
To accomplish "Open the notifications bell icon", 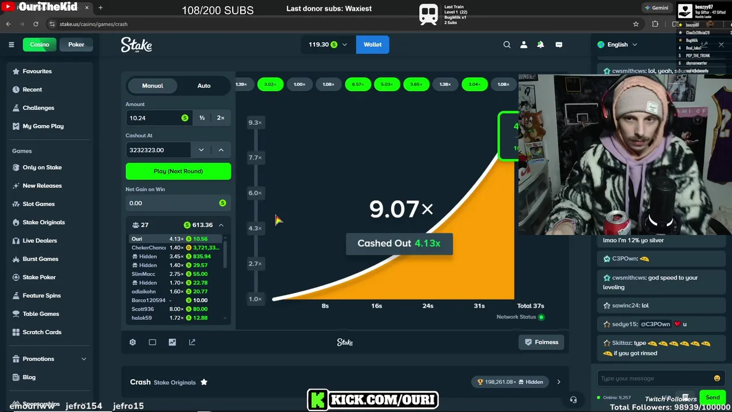I will coord(540,45).
